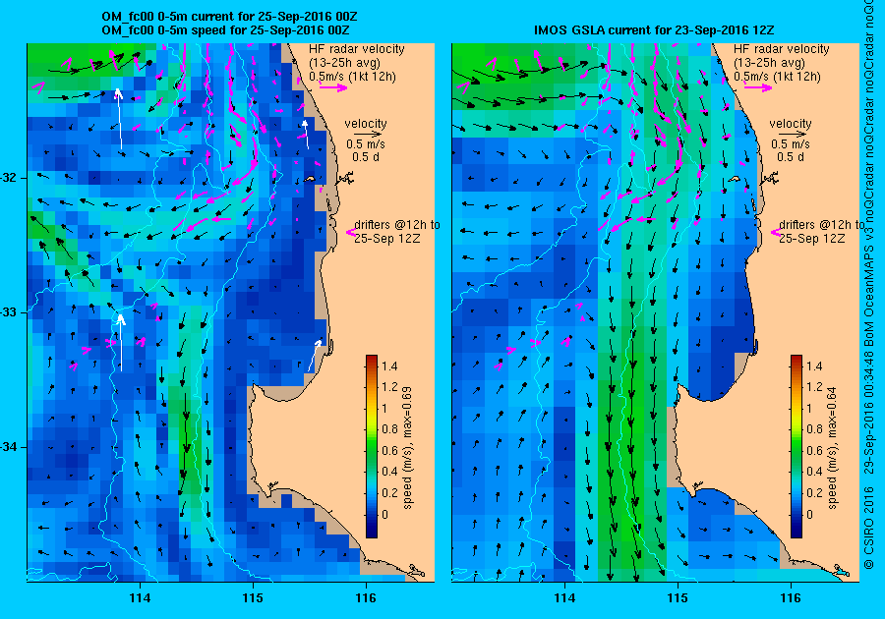
Task: Click the '116' longitude label under right map
Action: coord(791,597)
